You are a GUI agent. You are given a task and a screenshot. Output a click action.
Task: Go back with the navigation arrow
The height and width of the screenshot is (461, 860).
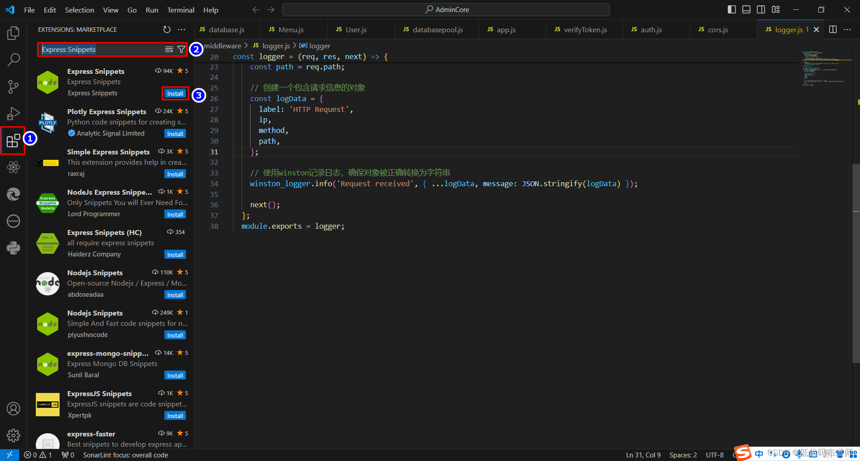pyautogui.click(x=256, y=9)
